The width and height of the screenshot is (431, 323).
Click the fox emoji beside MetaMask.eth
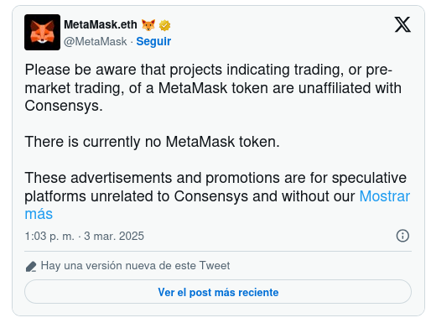148,25
